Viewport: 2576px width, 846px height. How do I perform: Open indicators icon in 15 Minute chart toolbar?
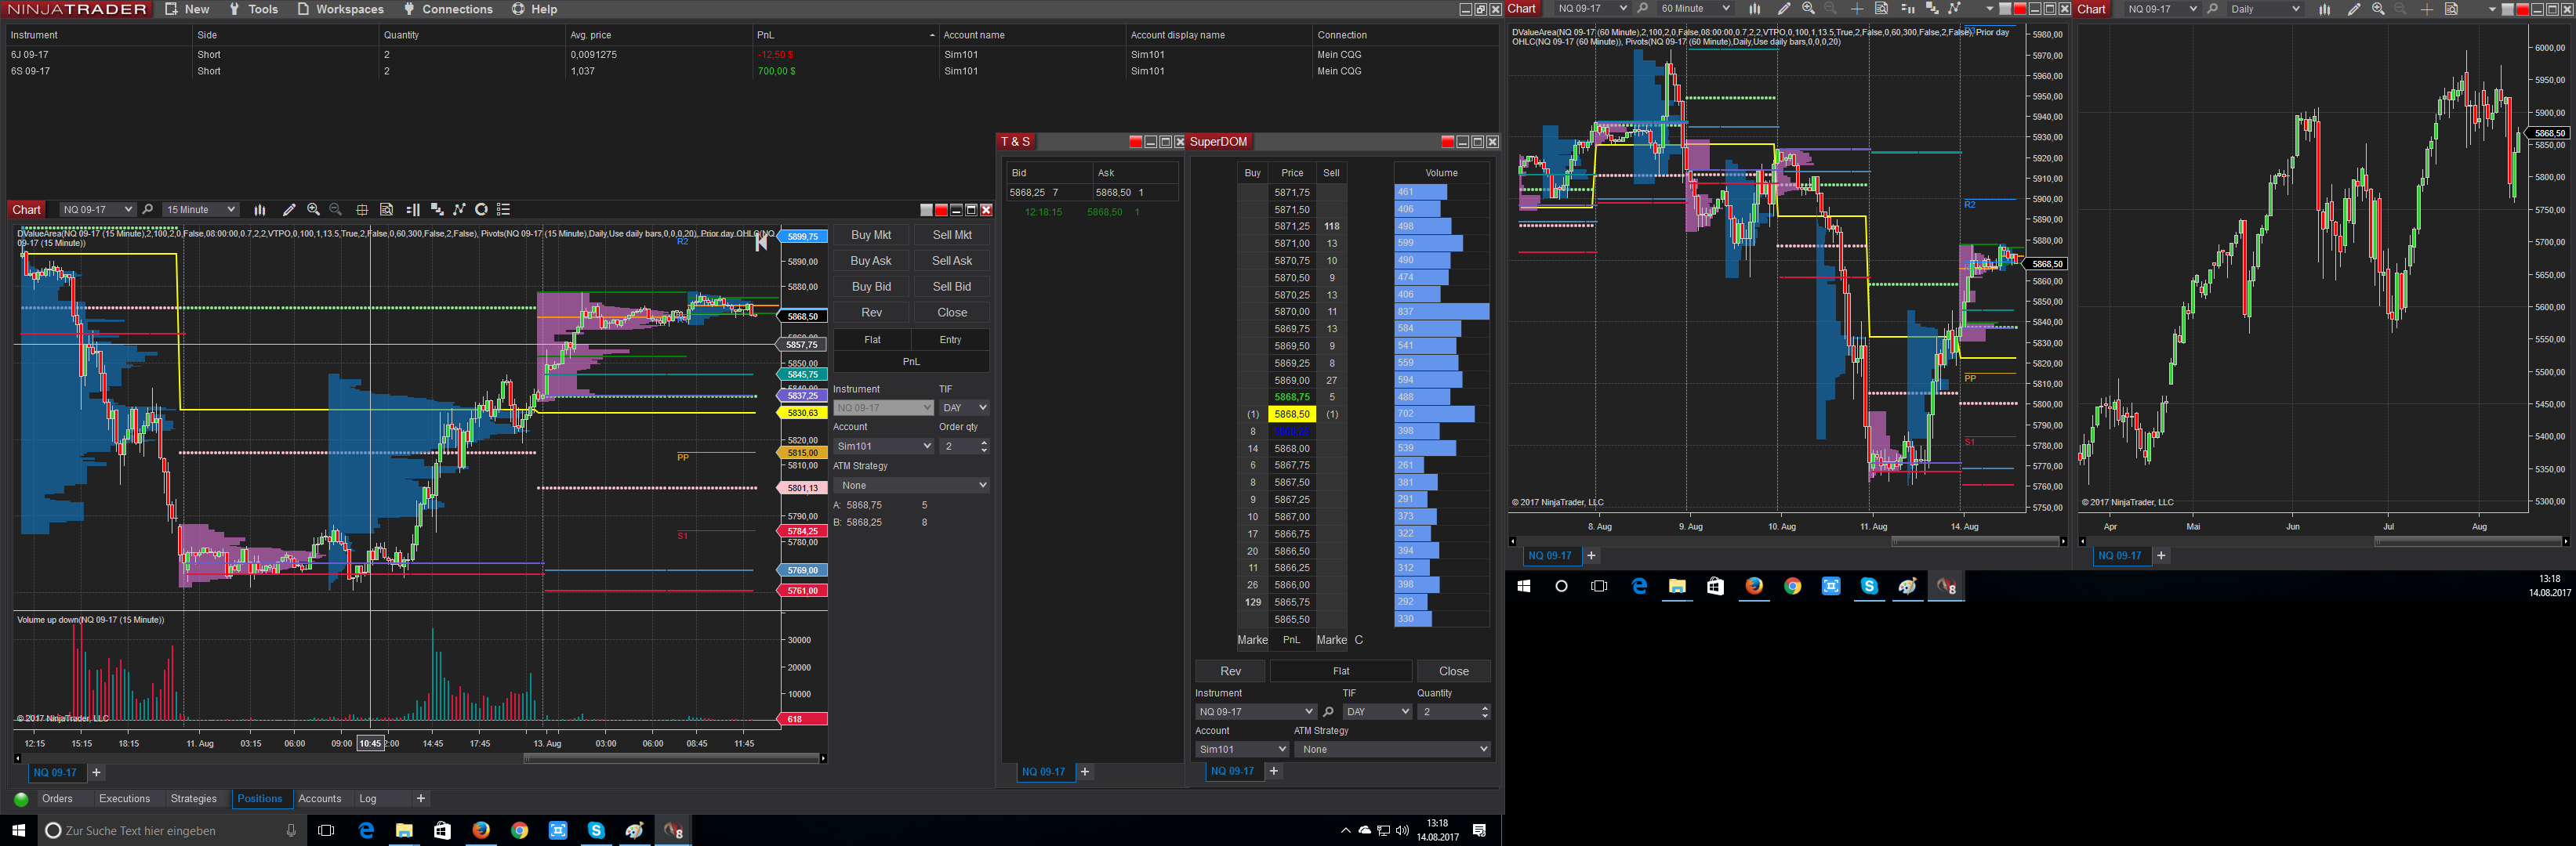pos(459,210)
